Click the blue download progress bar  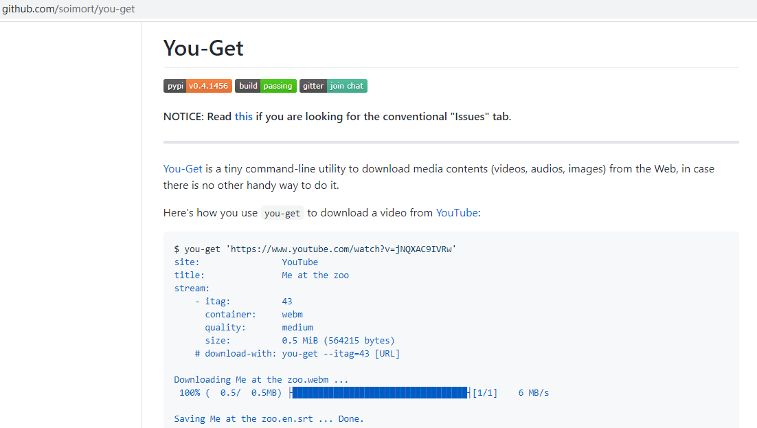pyautogui.click(x=380, y=393)
